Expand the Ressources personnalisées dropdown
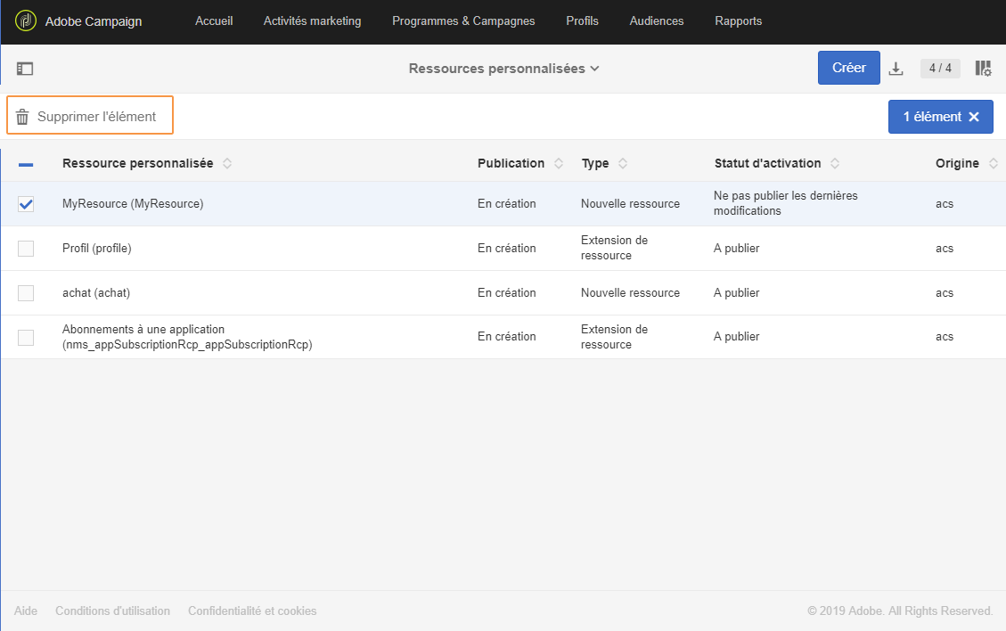 click(x=503, y=69)
